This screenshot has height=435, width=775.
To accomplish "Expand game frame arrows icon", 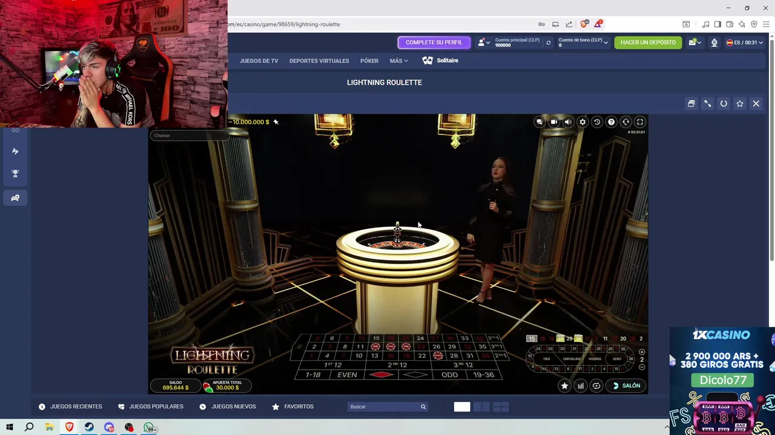I will (x=707, y=103).
